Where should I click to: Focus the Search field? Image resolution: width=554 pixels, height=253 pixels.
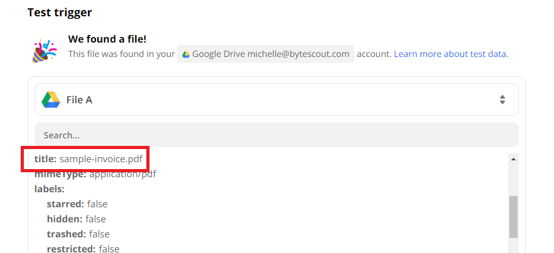pos(276,135)
